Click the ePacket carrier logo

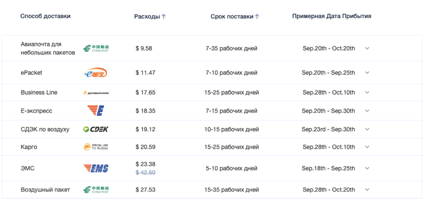pyautogui.click(x=96, y=72)
